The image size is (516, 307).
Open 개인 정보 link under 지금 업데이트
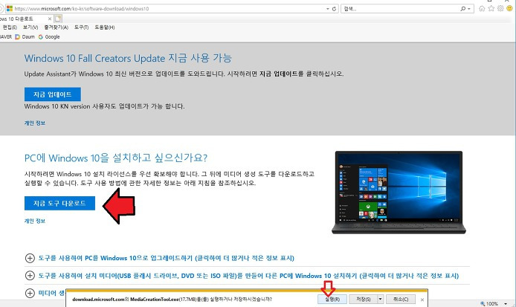point(35,123)
